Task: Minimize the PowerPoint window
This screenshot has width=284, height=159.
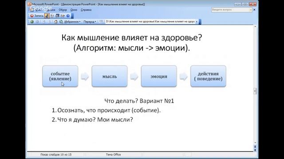Action: (237, 4)
